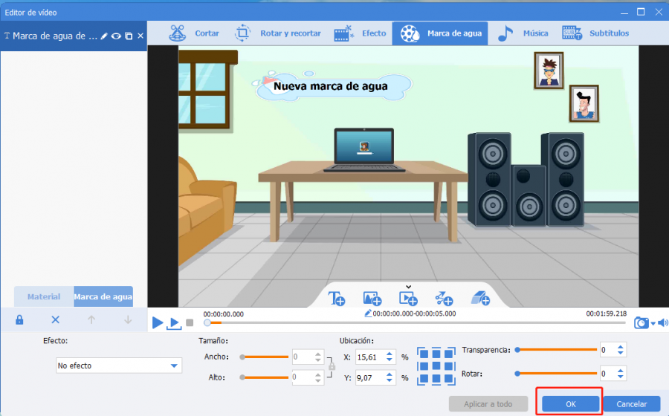Confirm with the OK button
This screenshot has width=669, height=416.
570,404
